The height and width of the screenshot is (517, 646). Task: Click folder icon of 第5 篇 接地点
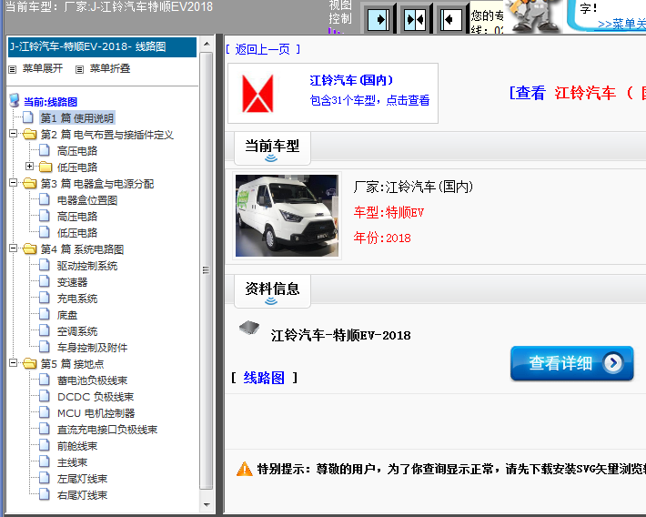point(30,363)
